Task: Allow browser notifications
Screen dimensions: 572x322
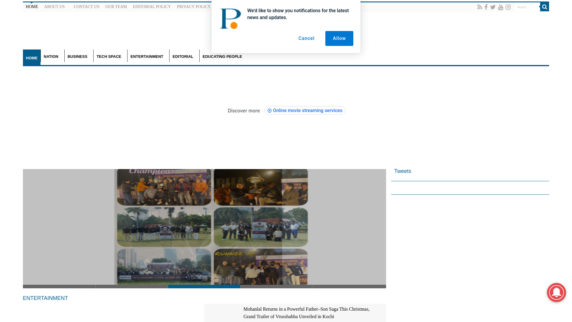Action: [x=339, y=38]
